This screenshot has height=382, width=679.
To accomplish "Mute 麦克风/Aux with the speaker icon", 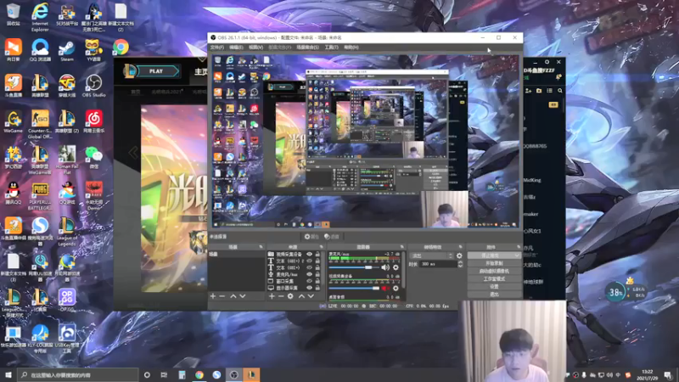I will click(385, 267).
